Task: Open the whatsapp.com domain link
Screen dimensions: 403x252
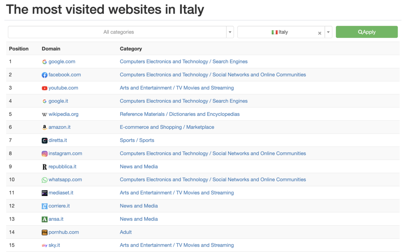Action: pyautogui.click(x=65, y=180)
